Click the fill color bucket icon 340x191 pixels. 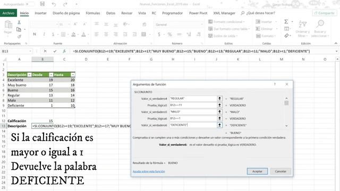(73, 34)
